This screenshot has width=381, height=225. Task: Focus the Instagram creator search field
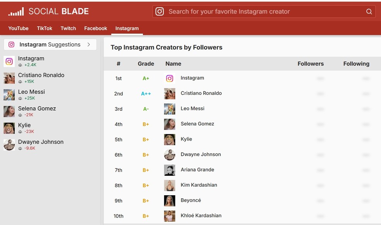pyautogui.click(x=263, y=12)
